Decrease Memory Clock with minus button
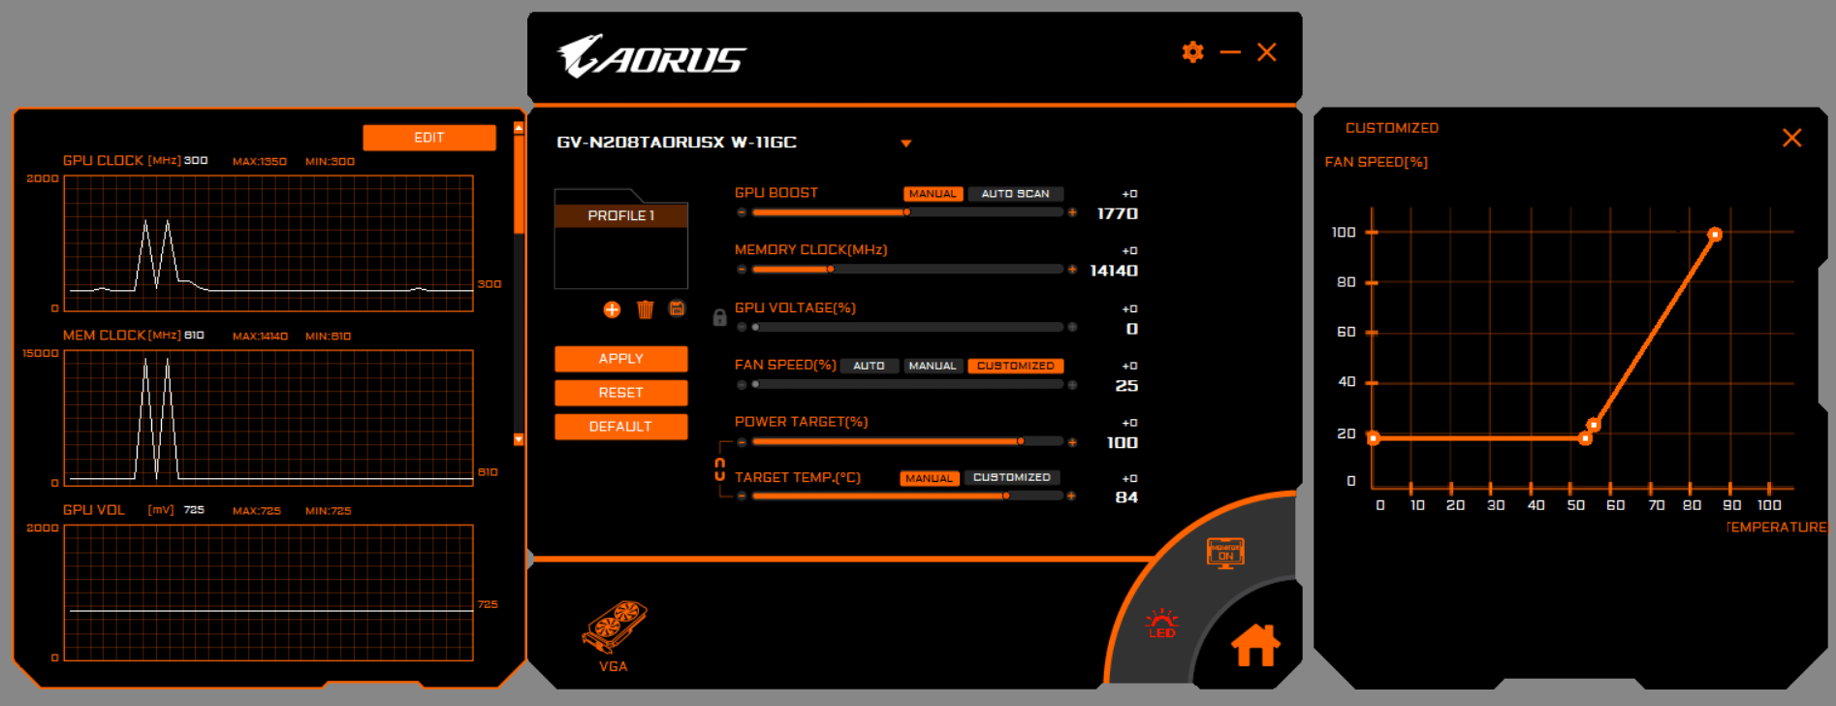This screenshot has width=1836, height=706. pos(742,270)
